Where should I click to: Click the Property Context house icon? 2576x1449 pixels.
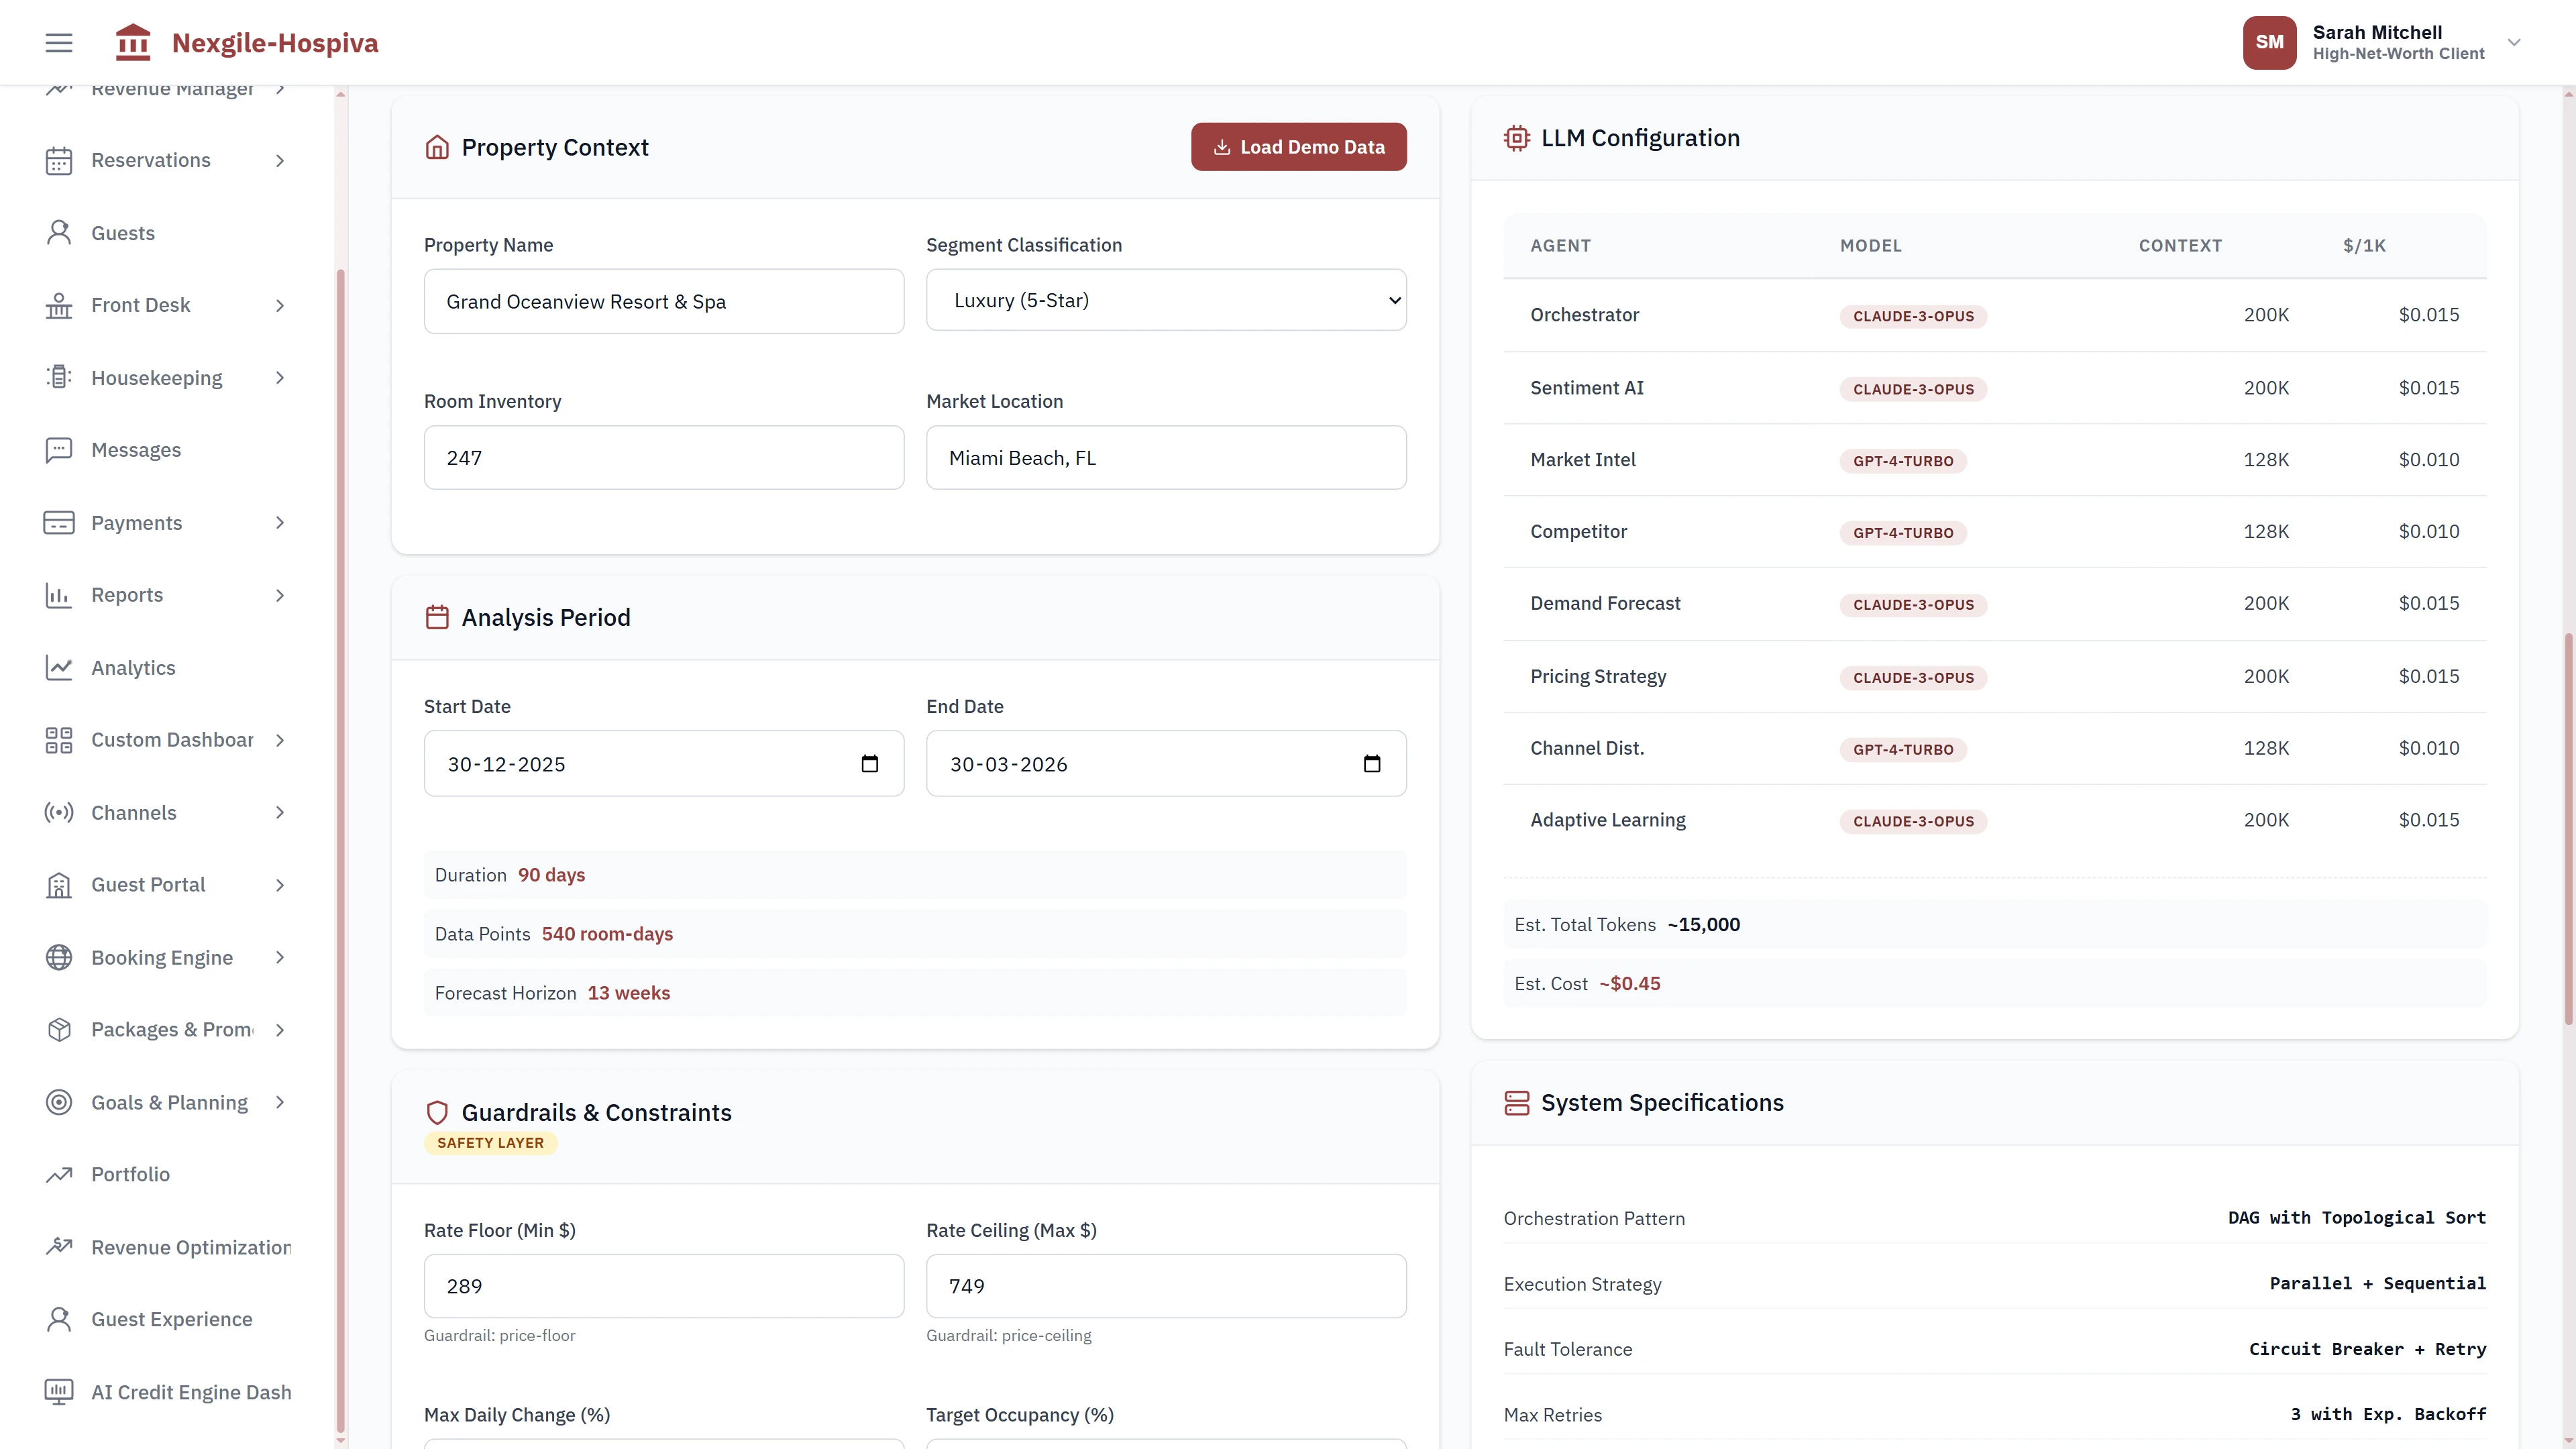click(436, 146)
